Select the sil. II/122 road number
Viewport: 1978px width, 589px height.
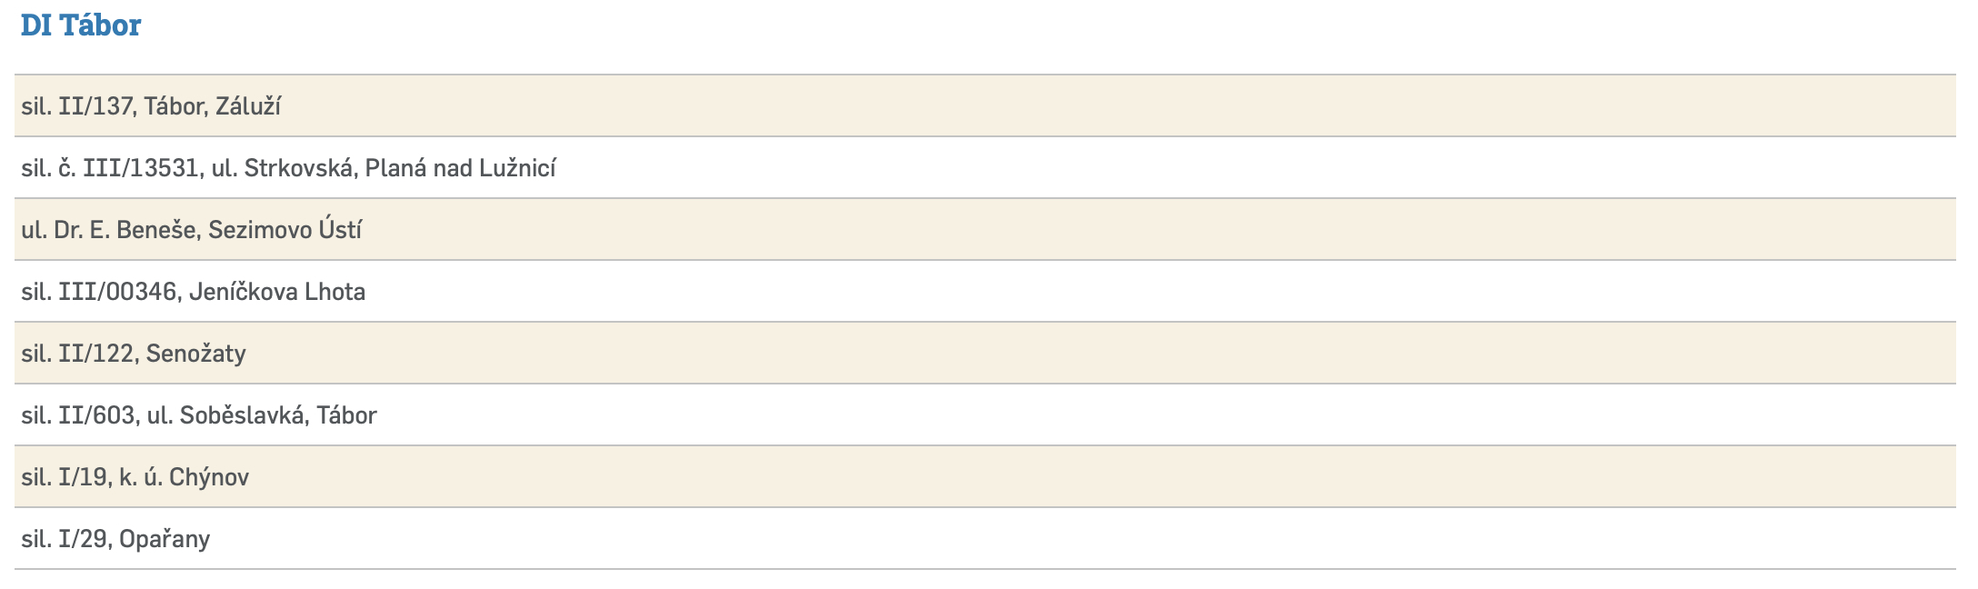(x=77, y=354)
